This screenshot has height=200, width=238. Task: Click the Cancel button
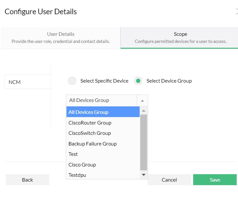point(169,180)
